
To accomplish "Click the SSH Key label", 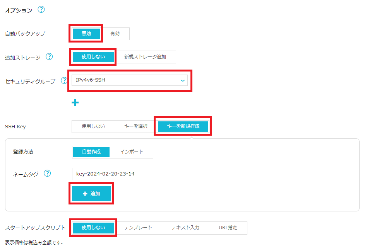I will [15, 127].
